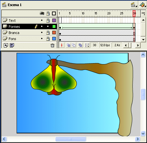This screenshot has width=147, height=143.
Task: Enable Onion Skin Outlines
Action: click(x=74, y=45)
